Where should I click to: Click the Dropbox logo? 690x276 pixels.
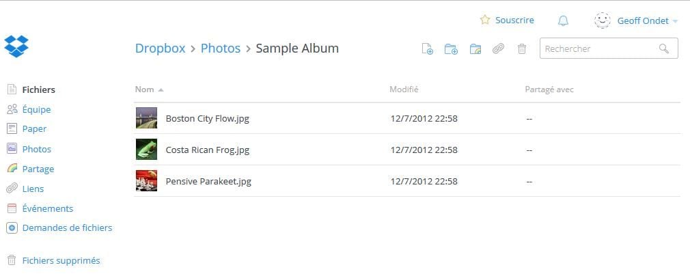click(16, 46)
